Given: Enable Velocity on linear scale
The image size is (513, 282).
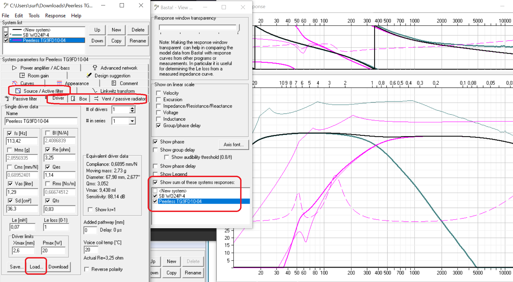Looking at the screenshot, I should point(159,93).
